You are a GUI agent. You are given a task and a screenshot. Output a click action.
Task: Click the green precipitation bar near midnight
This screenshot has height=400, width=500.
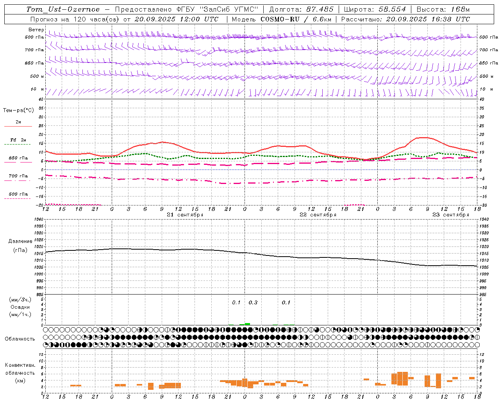click(x=247, y=324)
